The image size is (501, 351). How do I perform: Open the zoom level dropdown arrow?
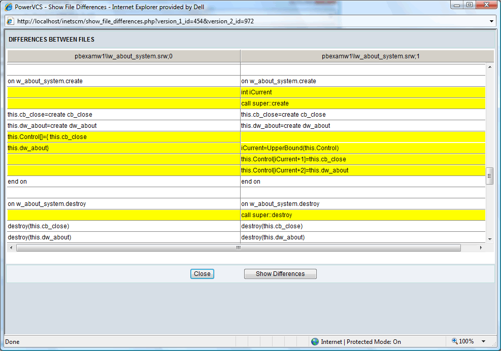[x=483, y=341]
